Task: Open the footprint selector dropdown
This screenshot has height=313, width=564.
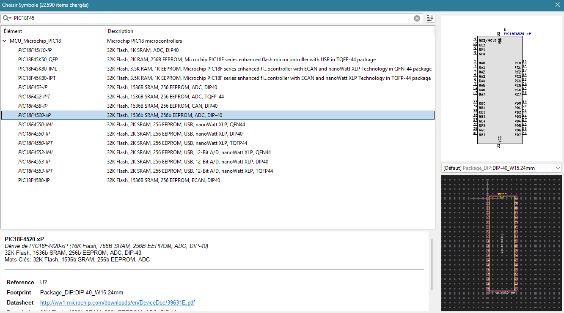Action: pyautogui.click(x=501, y=168)
